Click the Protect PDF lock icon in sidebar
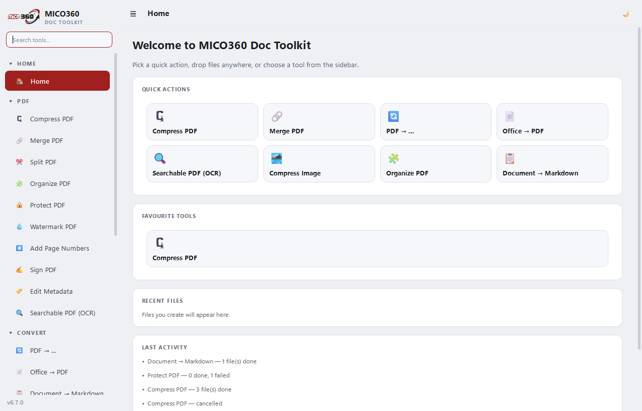 pyautogui.click(x=20, y=205)
